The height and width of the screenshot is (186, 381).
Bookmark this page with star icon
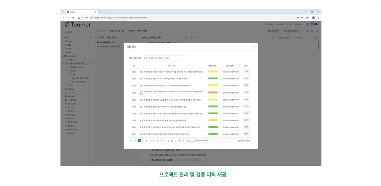tap(306, 18)
